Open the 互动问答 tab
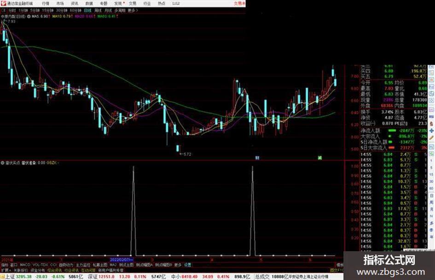 pos(88,270)
